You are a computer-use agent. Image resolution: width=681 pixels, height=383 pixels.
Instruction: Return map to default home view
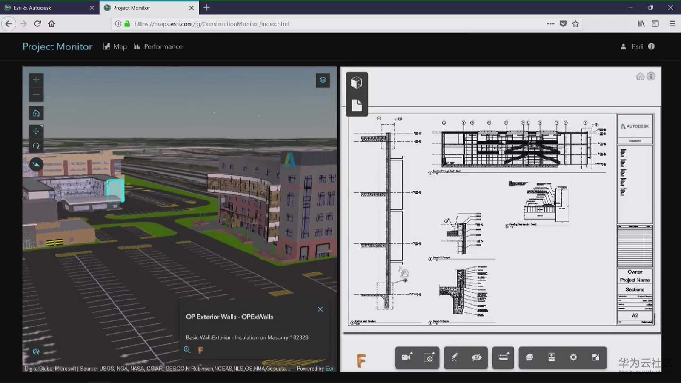pyautogui.click(x=36, y=113)
